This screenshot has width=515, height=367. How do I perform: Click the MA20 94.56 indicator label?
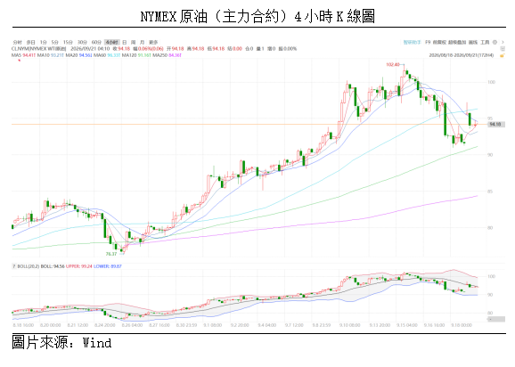coord(78,55)
